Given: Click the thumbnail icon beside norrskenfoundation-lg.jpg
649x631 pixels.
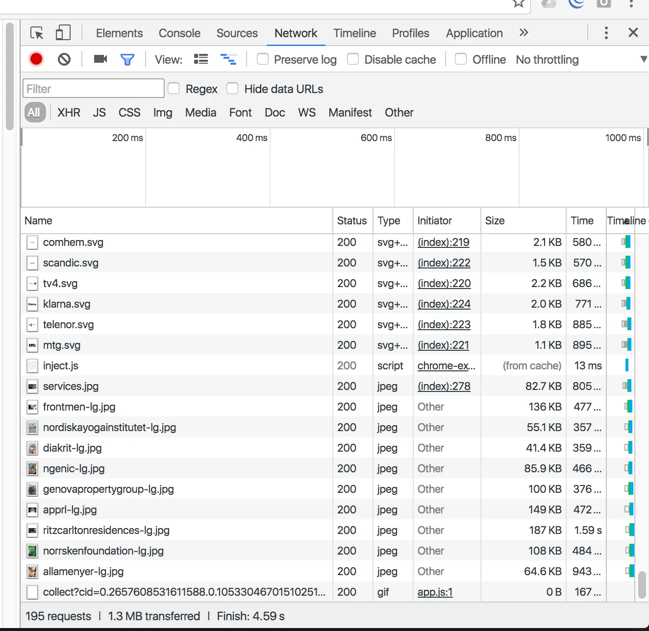Looking at the screenshot, I should pyautogui.click(x=32, y=551).
